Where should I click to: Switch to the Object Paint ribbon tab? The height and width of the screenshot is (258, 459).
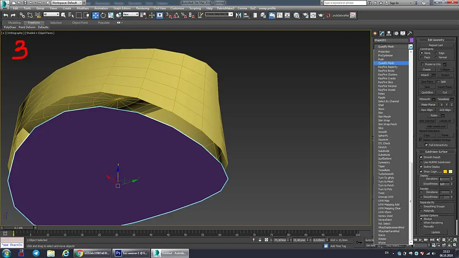[x=80, y=23]
